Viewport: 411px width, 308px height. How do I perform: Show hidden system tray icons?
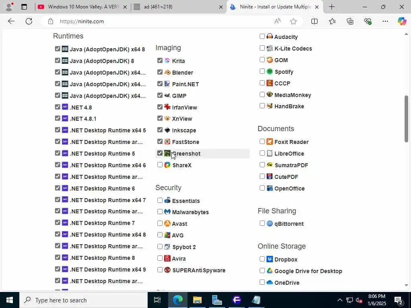click(x=340, y=300)
